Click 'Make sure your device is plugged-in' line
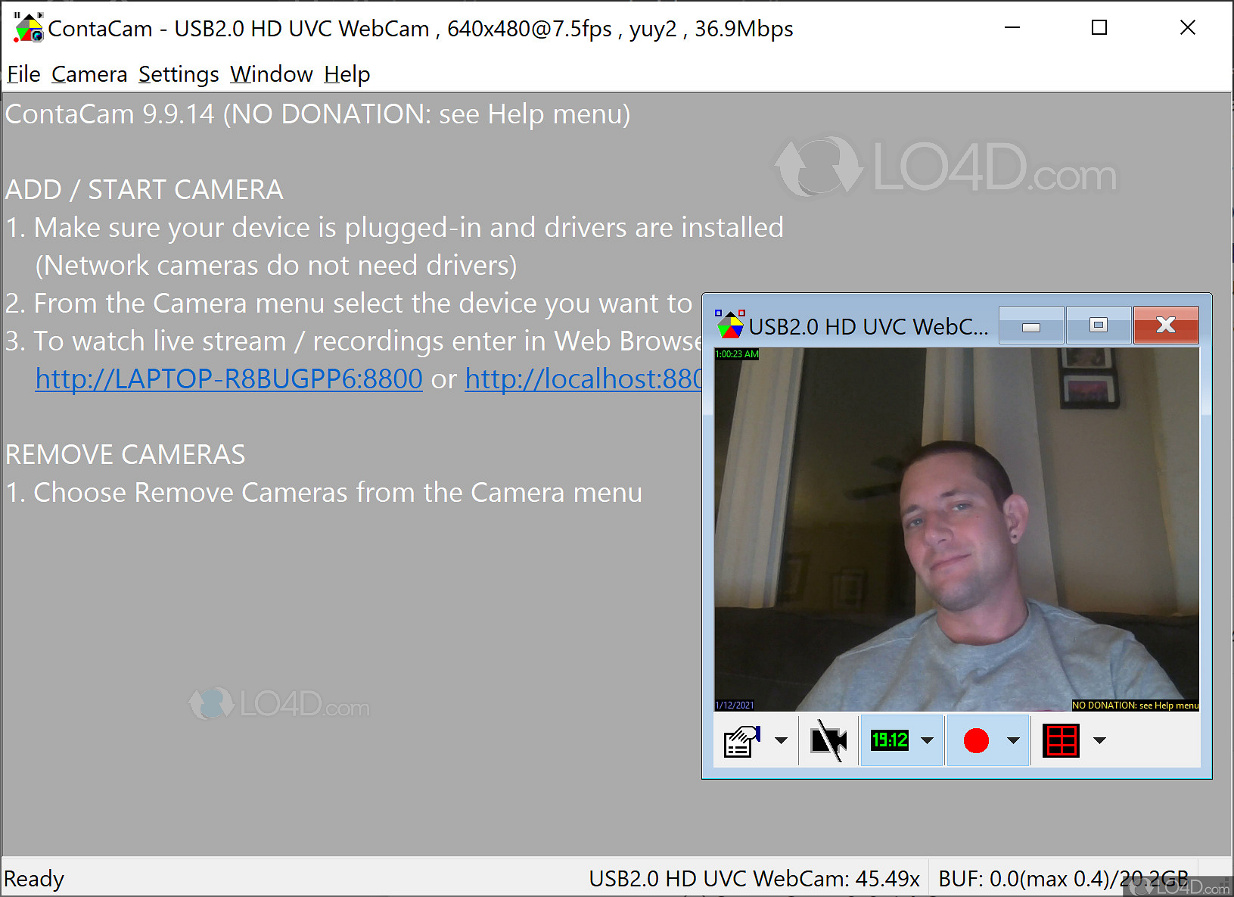This screenshot has height=897, width=1234. click(394, 227)
